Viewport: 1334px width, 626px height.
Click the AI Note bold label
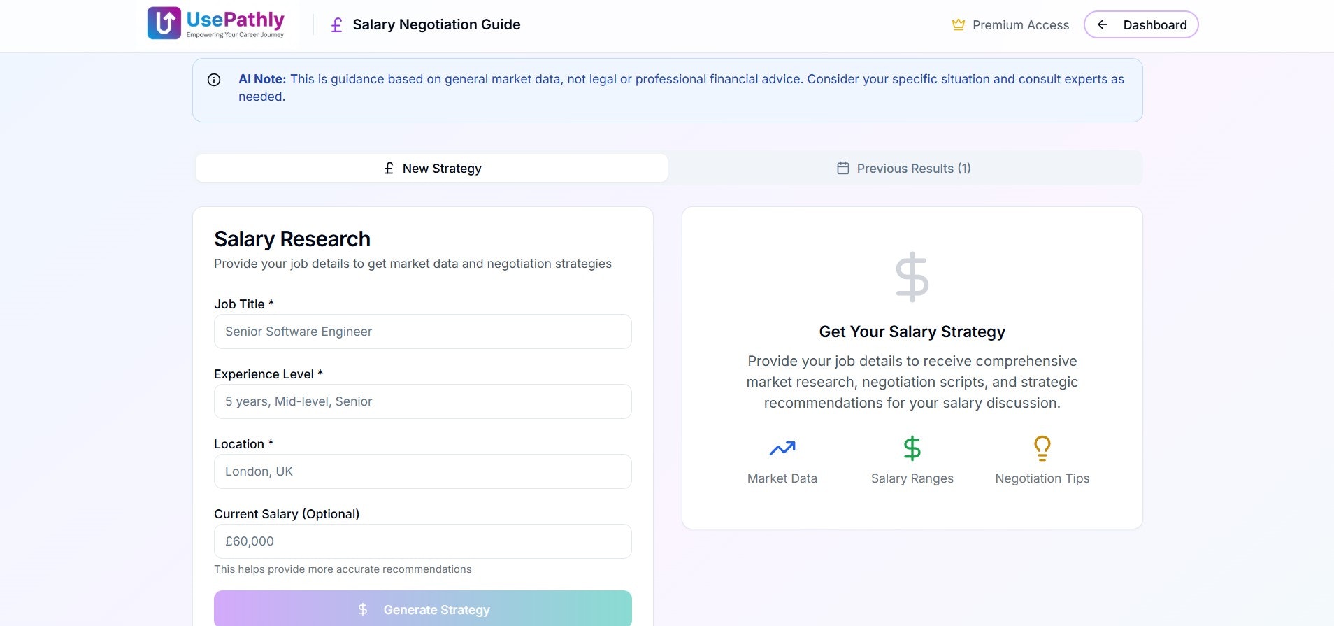point(262,79)
